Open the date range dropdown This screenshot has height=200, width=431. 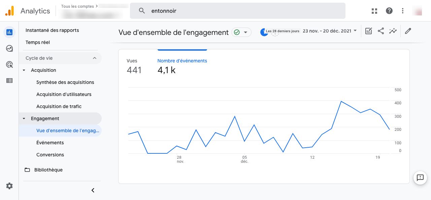point(329,31)
